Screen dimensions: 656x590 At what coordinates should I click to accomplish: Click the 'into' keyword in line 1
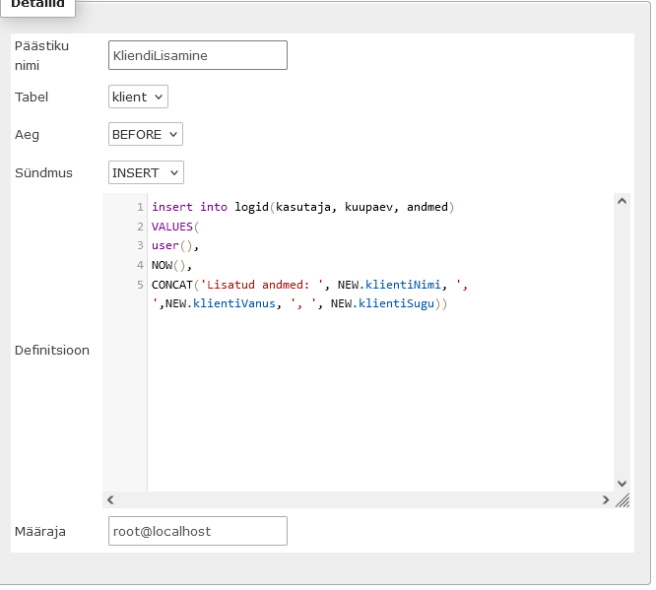click(214, 207)
